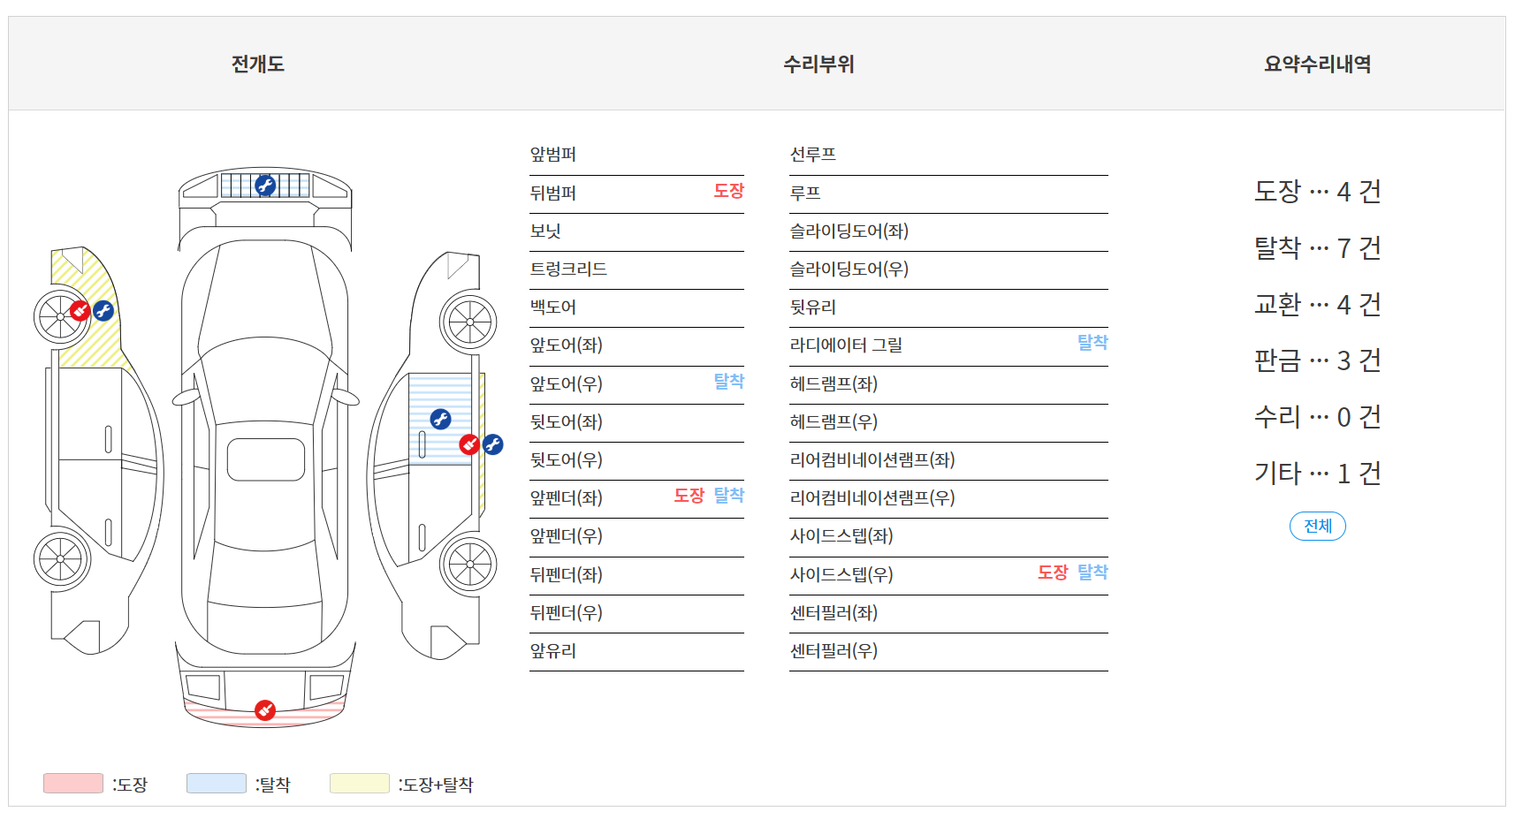This screenshot has height=819, width=1515.
Task: Click the pink 도장 legend swatch
Action: (73, 784)
